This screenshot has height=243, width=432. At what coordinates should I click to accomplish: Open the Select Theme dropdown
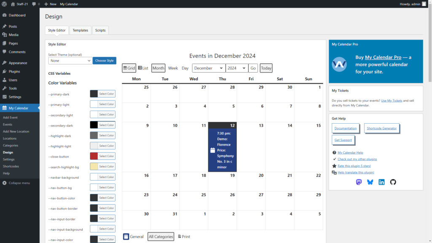click(x=70, y=60)
